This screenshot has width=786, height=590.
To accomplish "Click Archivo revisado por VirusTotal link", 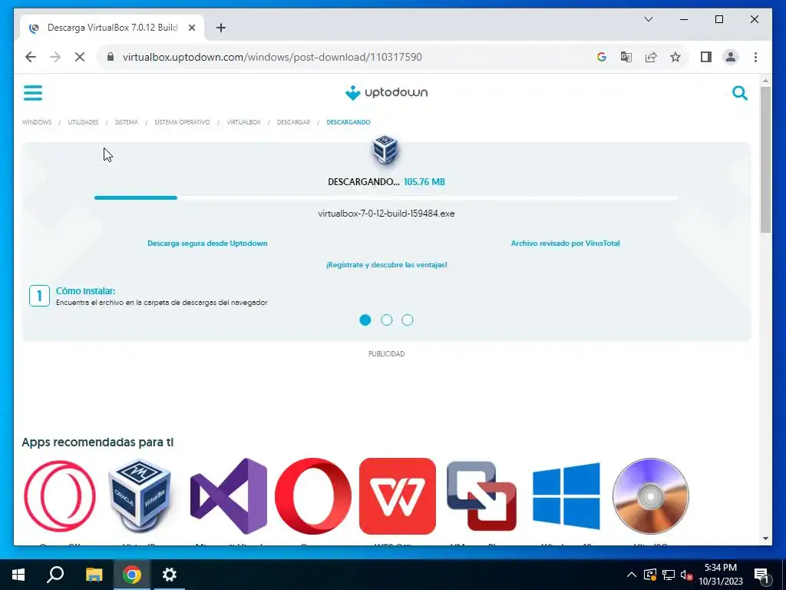I will click(566, 244).
